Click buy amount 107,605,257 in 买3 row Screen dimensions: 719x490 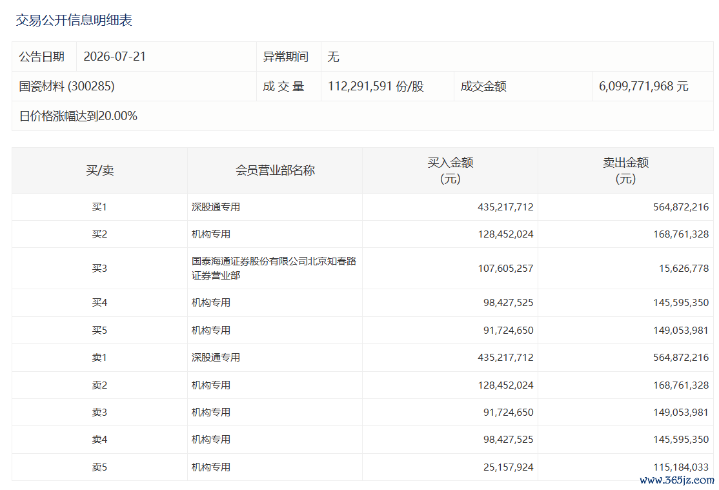point(505,269)
